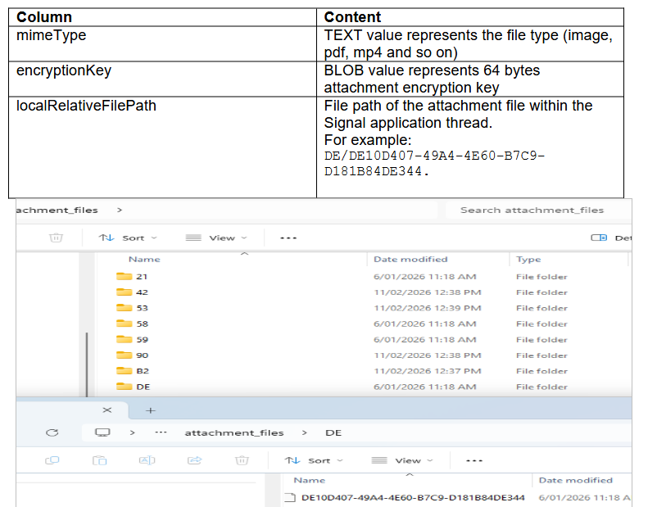Click the new tab plus button

[150, 410]
